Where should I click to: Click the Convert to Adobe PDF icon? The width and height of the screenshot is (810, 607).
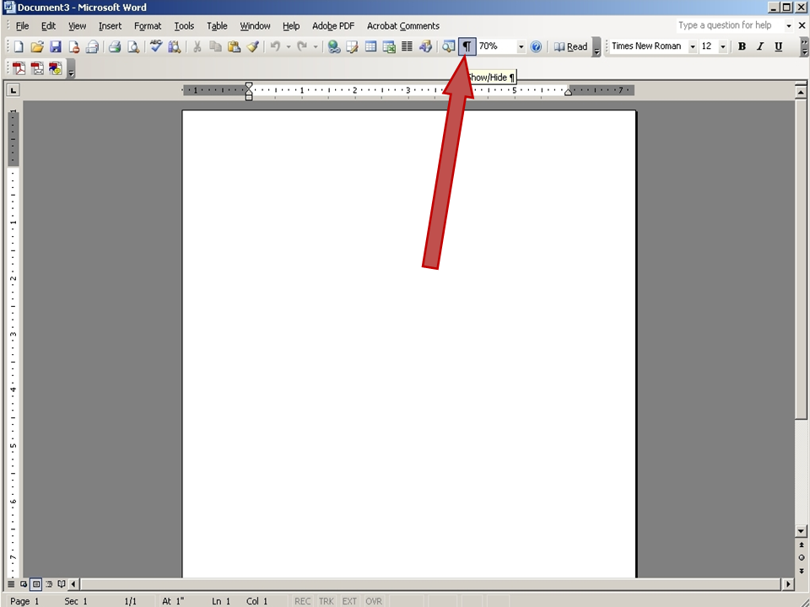coord(17,69)
